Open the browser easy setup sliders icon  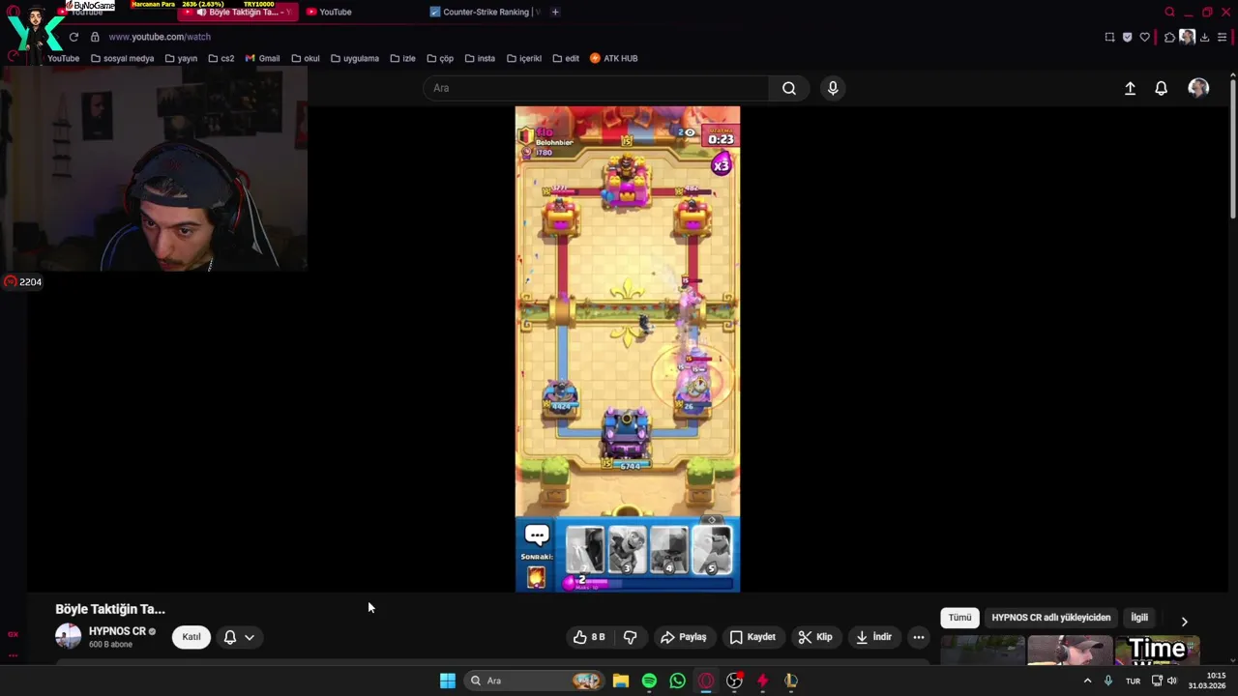pos(1223,37)
